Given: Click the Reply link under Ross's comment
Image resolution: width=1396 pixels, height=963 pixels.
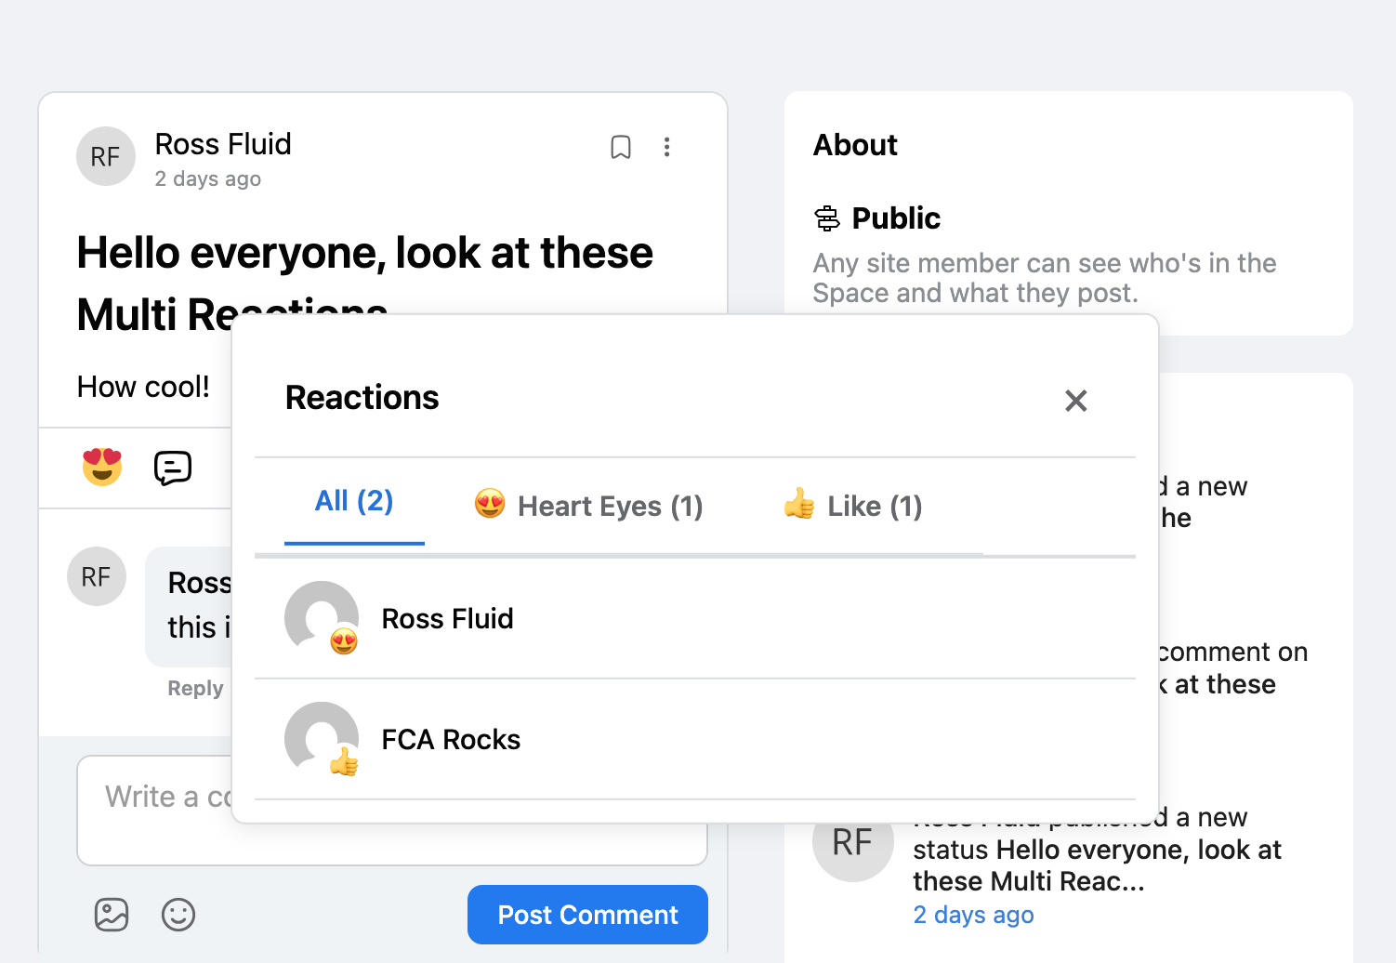Looking at the screenshot, I should pos(194,688).
